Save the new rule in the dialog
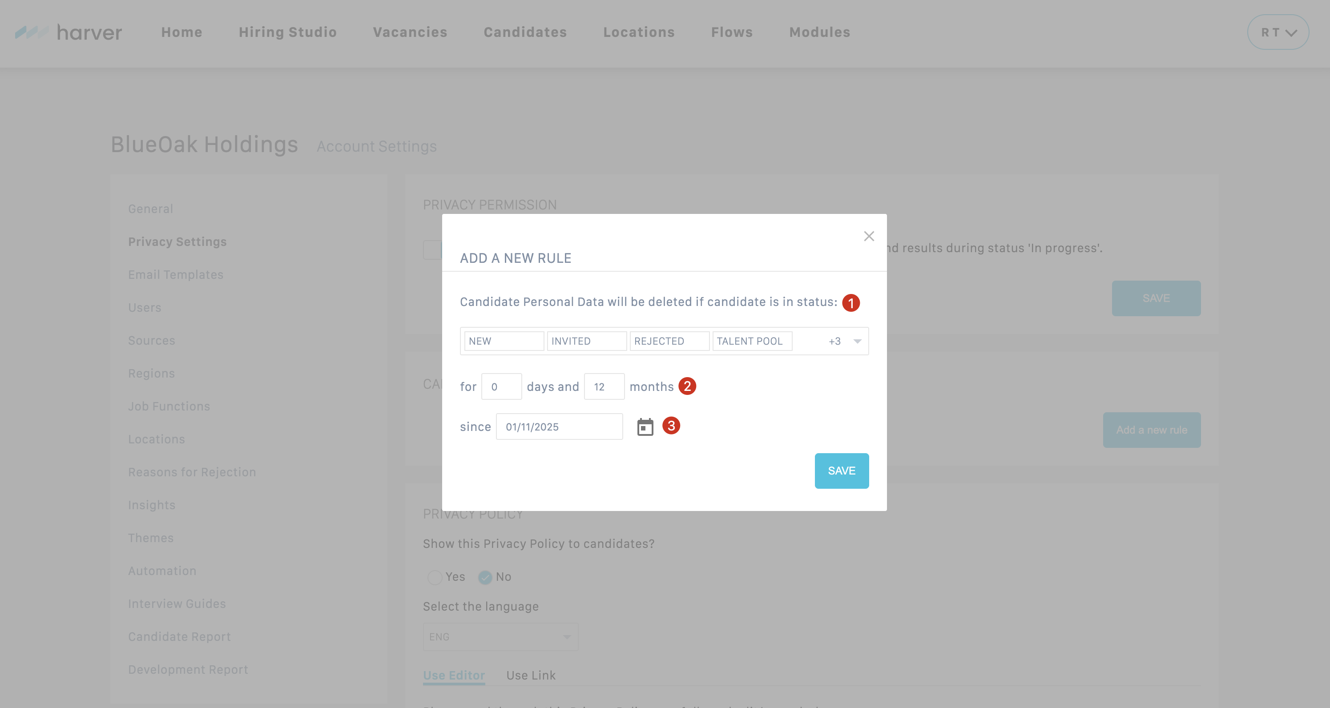 click(x=841, y=471)
